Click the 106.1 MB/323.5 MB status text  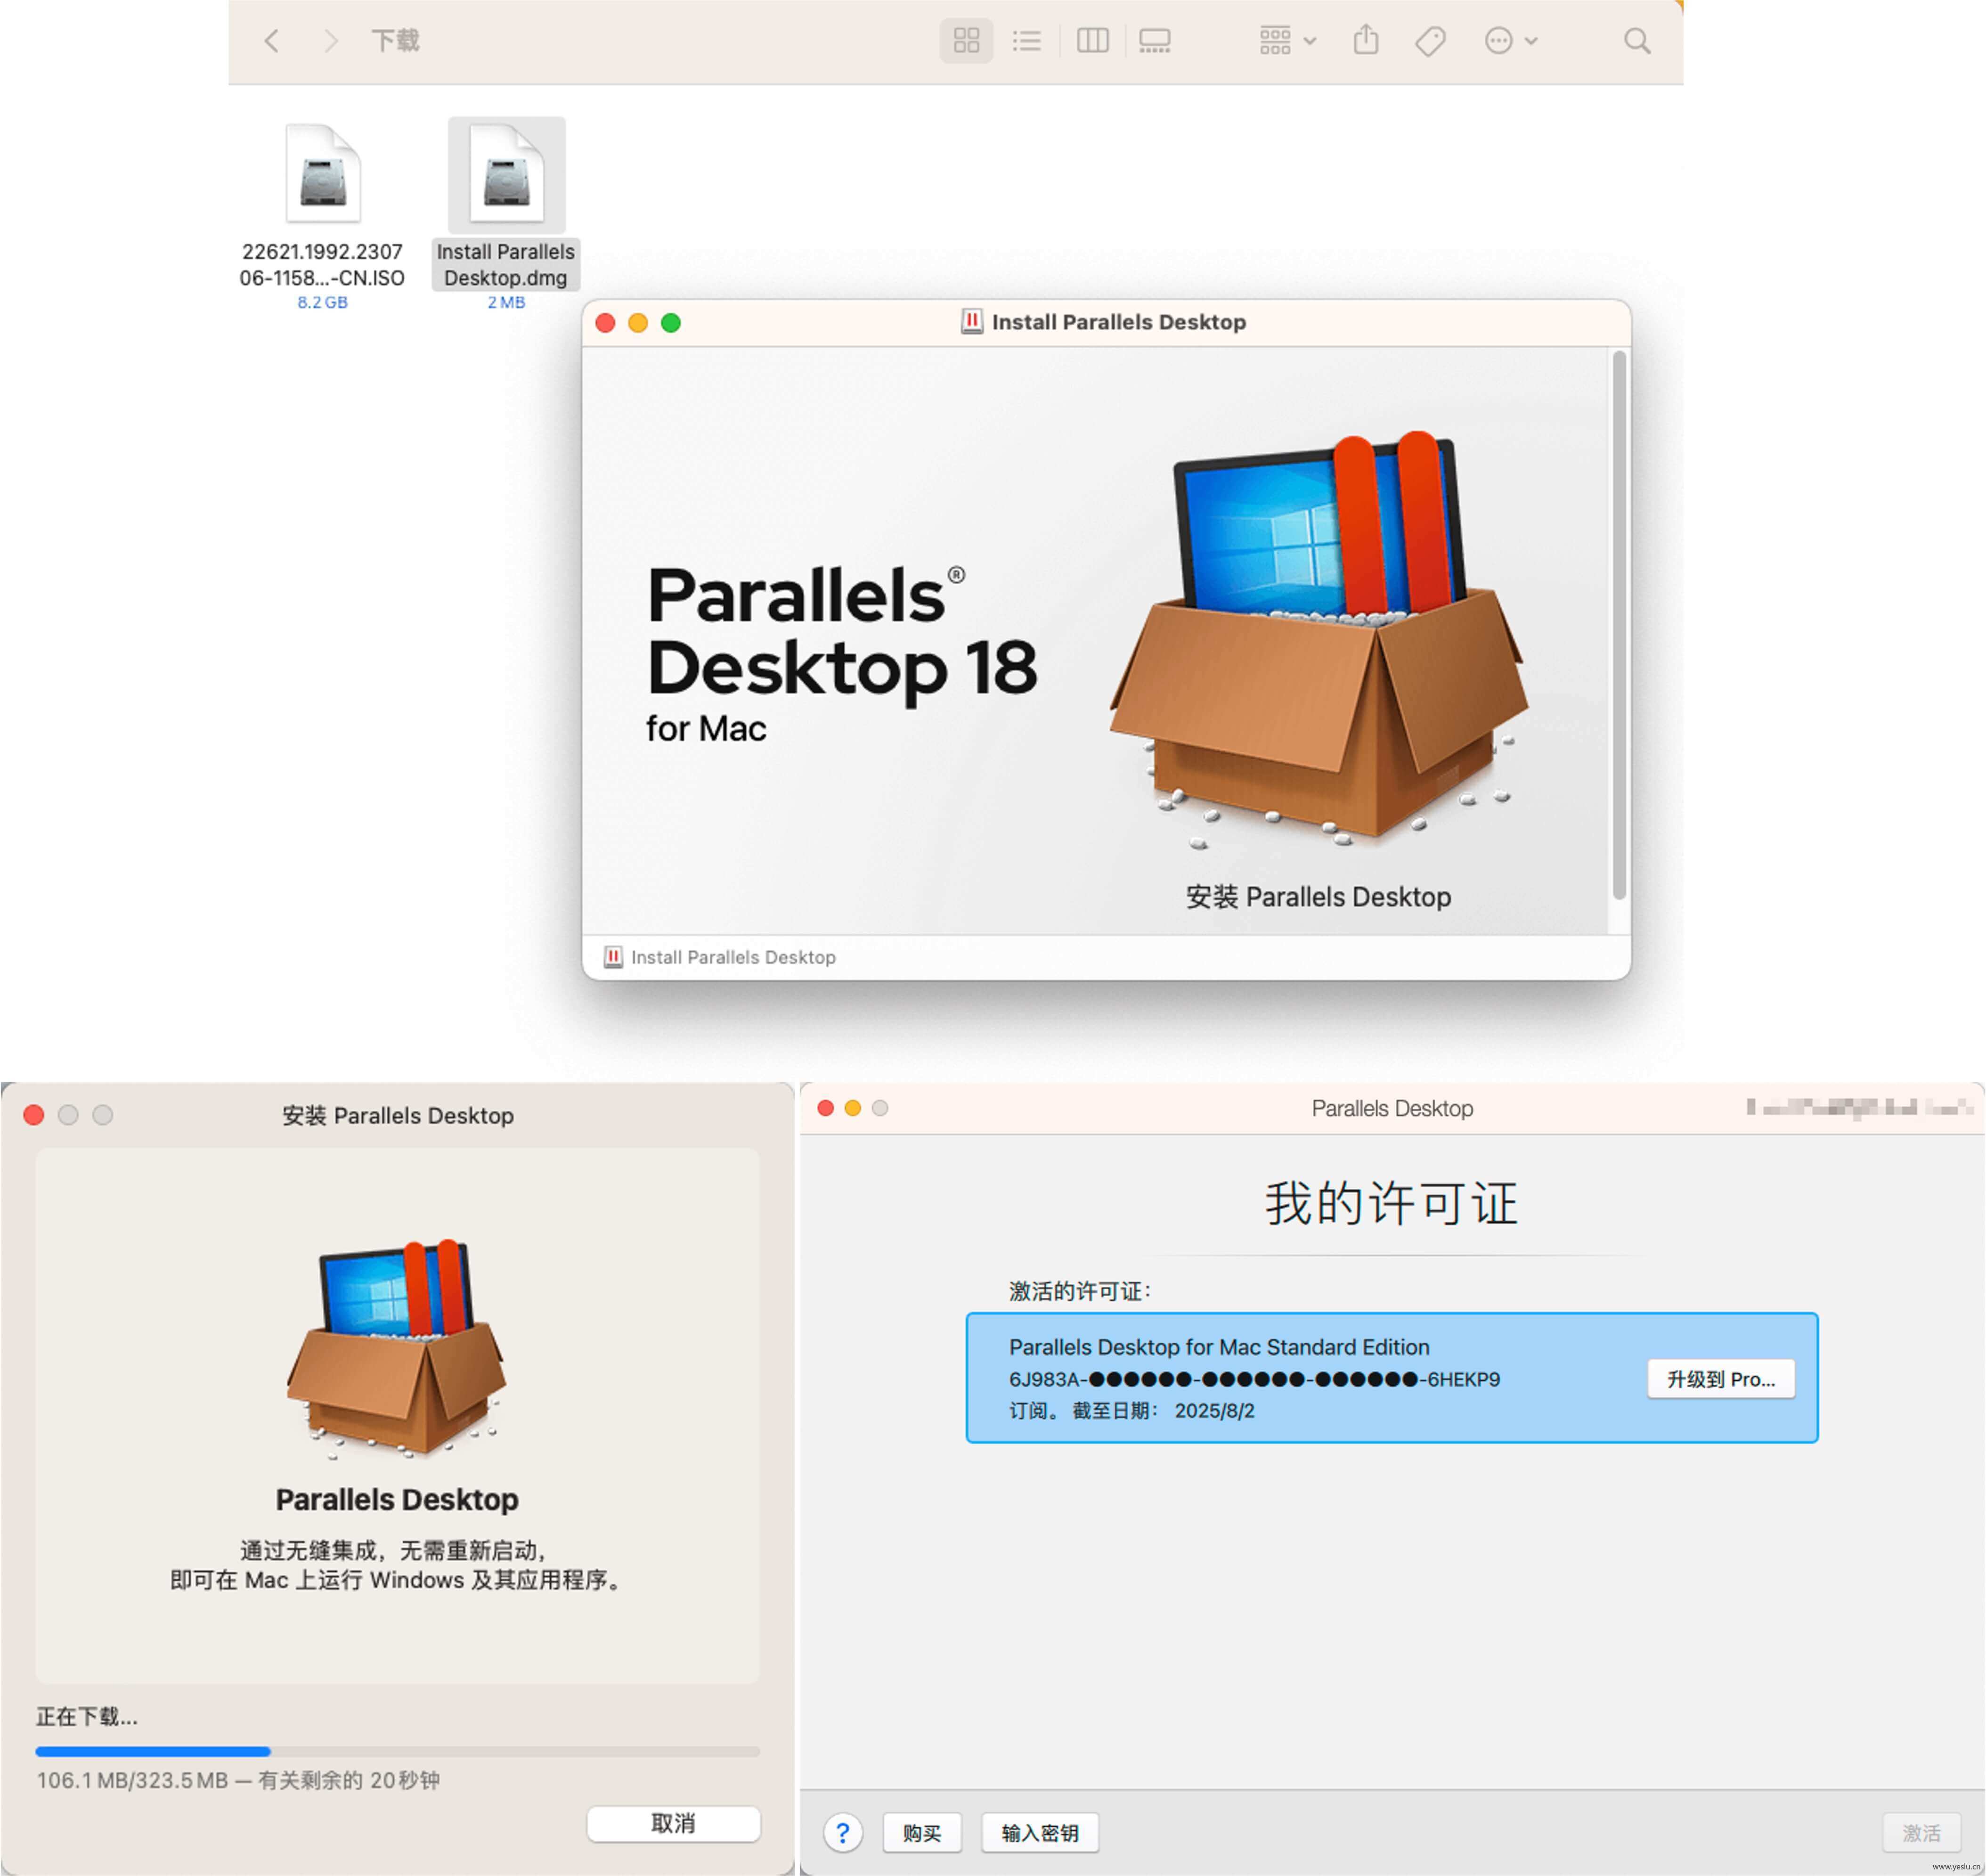[x=238, y=1780]
